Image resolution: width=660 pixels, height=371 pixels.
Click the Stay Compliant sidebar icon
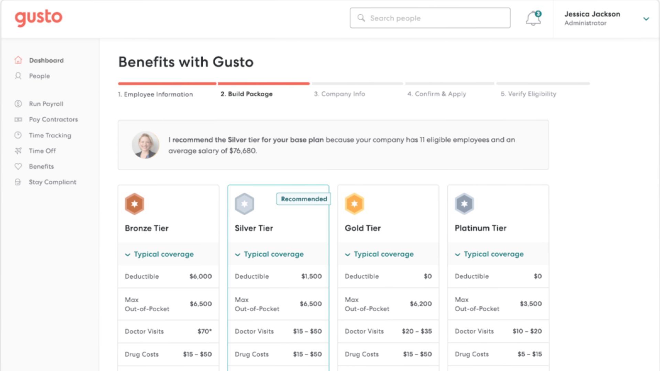[18, 182]
